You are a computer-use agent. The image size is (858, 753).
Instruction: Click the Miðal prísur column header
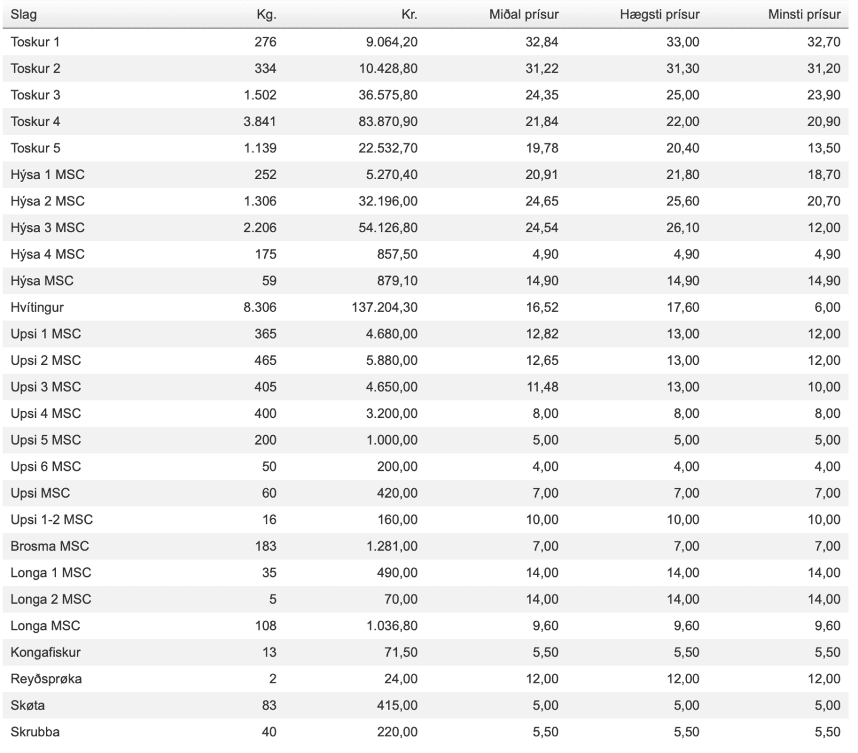point(524,14)
